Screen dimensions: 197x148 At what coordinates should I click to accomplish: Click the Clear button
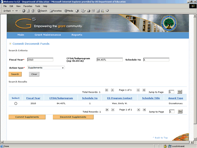point(34,74)
